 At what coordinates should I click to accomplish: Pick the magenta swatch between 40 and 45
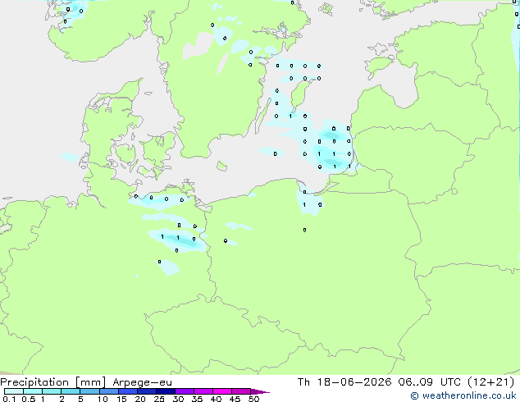click(x=222, y=391)
